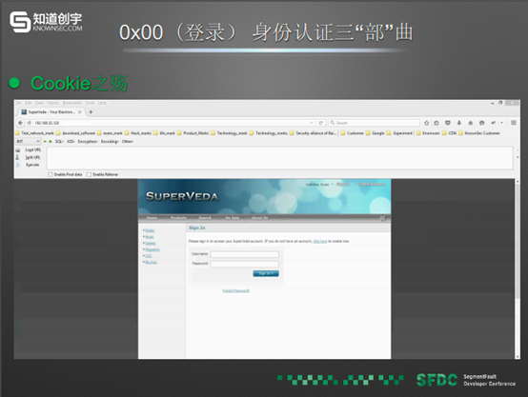Open the bookmarks library clipboard icon

tap(437, 123)
